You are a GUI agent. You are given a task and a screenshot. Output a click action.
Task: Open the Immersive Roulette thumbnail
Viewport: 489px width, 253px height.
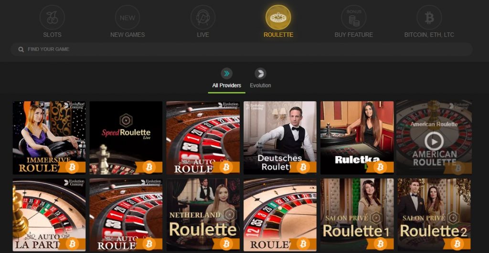49,137
